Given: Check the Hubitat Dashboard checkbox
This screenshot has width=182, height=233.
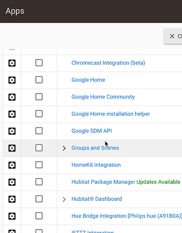Looking at the screenshot, I should coord(39,199).
